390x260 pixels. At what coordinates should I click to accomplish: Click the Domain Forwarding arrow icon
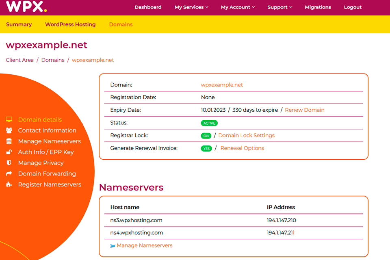pos(9,173)
